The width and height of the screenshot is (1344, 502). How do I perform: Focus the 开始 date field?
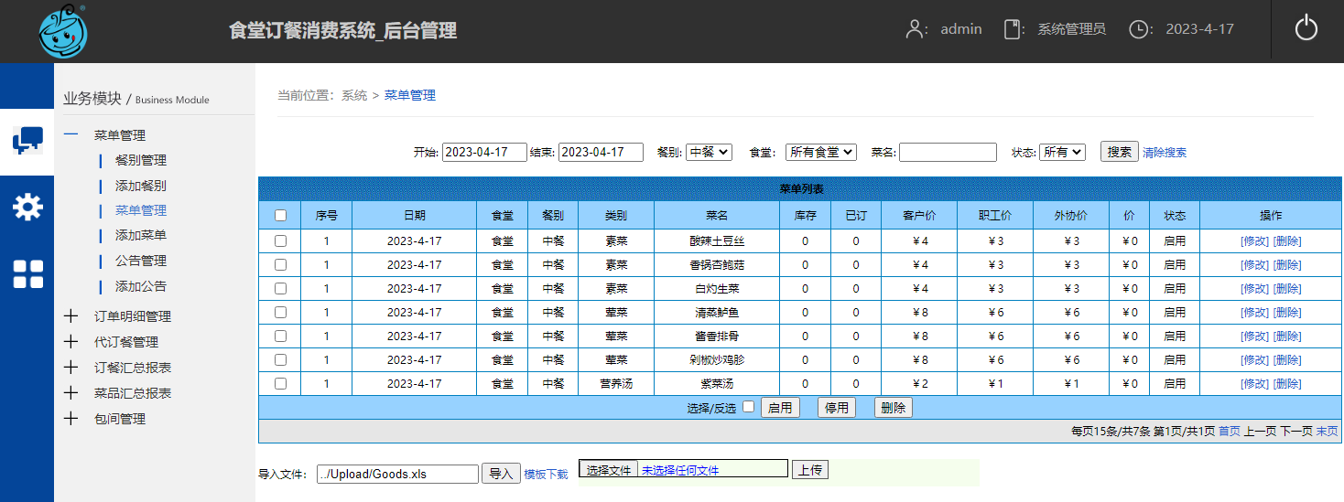point(484,152)
